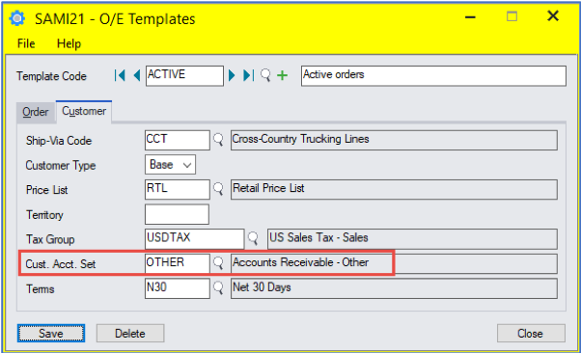Image resolution: width=581 pixels, height=353 pixels.
Task: Go to next template record arrow
Action: (232, 75)
